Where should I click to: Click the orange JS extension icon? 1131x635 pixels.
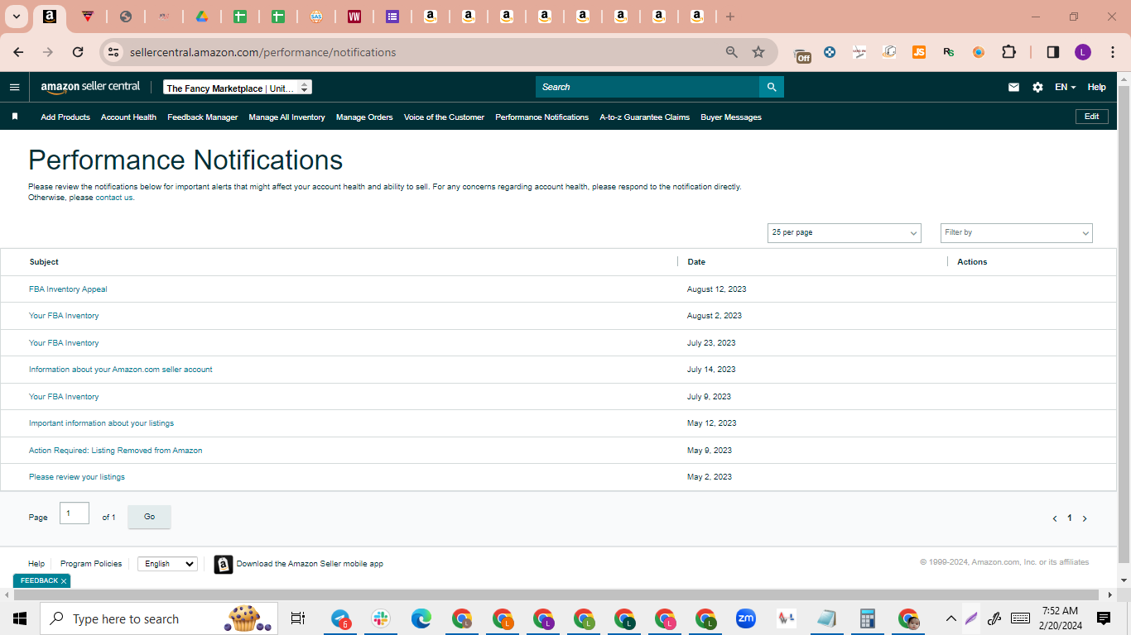[x=919, y=52]
